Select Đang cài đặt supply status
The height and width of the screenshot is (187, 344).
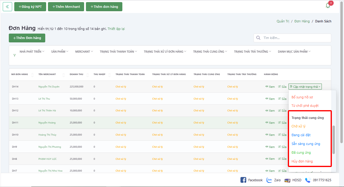[301, 135]
